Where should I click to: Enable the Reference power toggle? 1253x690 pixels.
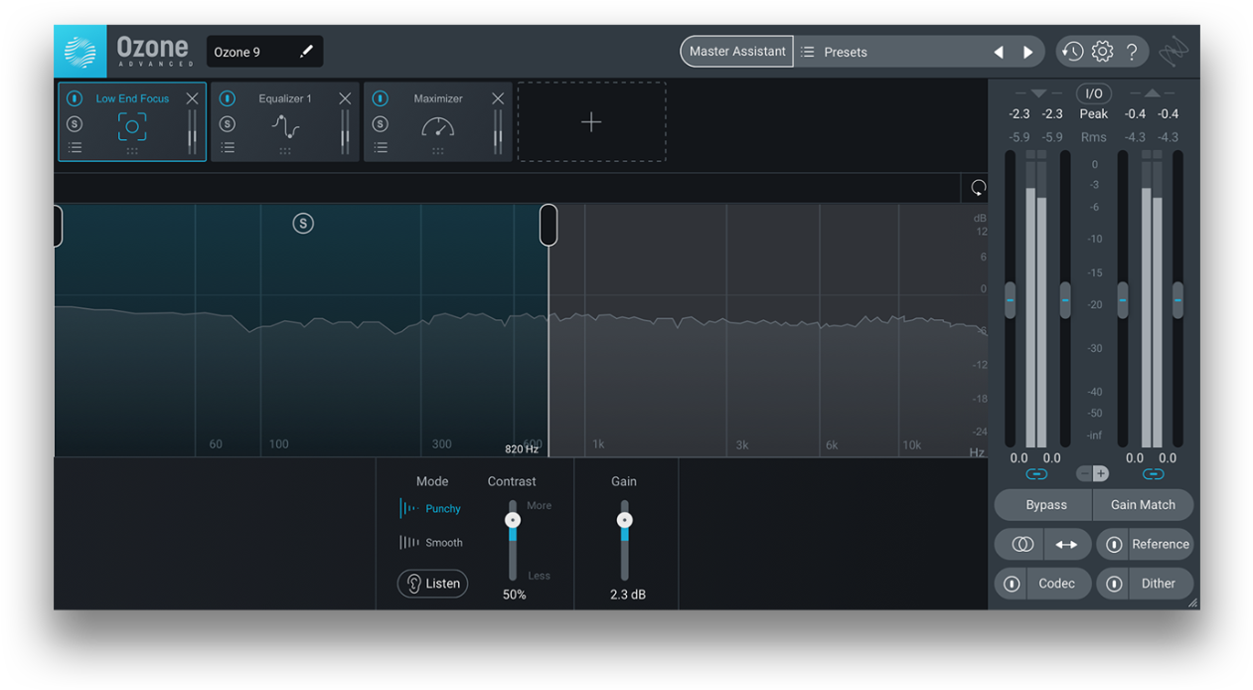click(1114, 544)
